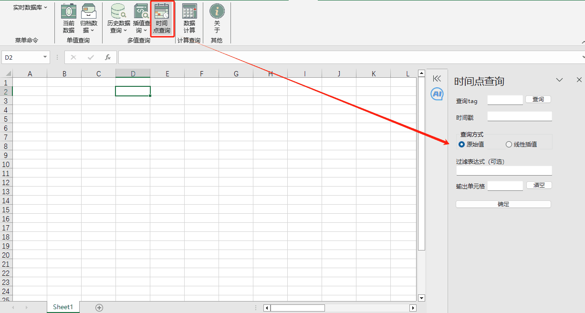The image size is (585, 313).
Task: Click the horizontal scrollbar left arrow
Action: tap(267, 308)
